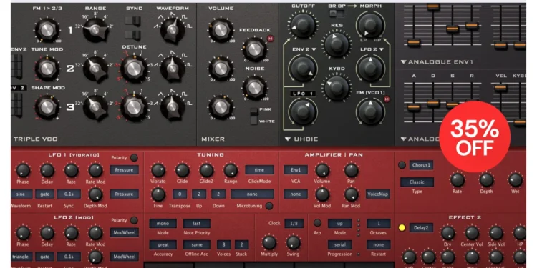Toggle LFO 2 Polarity button

coord(134,220)
